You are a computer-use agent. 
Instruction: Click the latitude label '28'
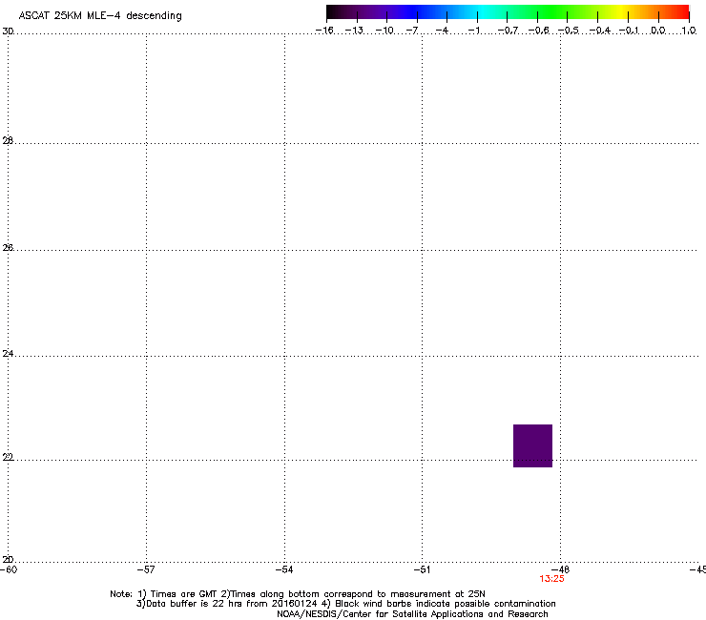8,140
